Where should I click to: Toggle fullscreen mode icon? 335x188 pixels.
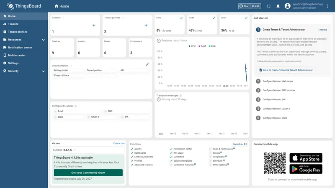click(x=269, y=6)
